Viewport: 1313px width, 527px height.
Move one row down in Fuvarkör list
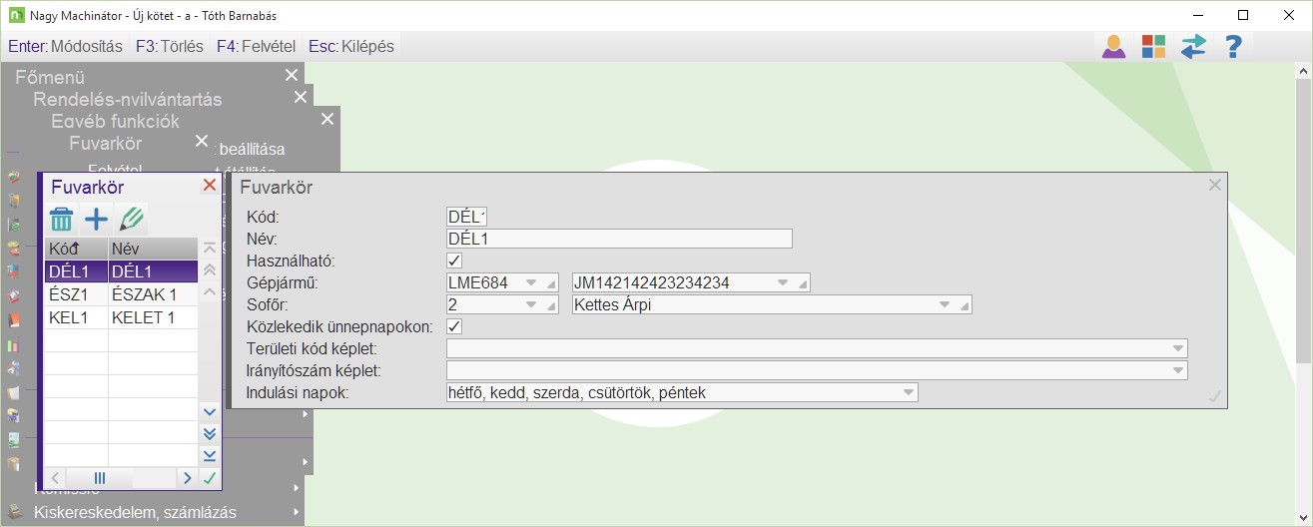click(x=210, y=411)
